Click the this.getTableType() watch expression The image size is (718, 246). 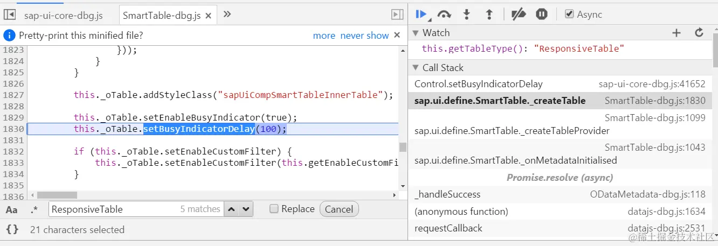point(523,49)
